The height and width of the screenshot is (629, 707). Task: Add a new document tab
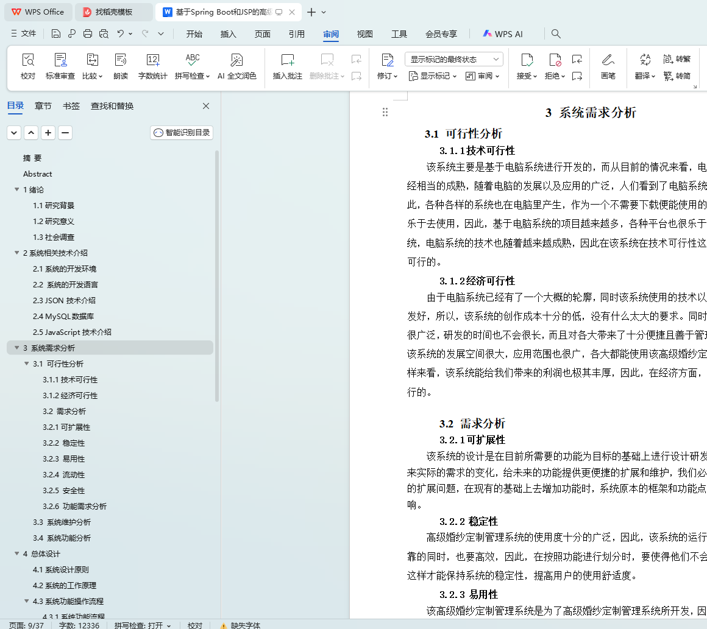(311, 12)
